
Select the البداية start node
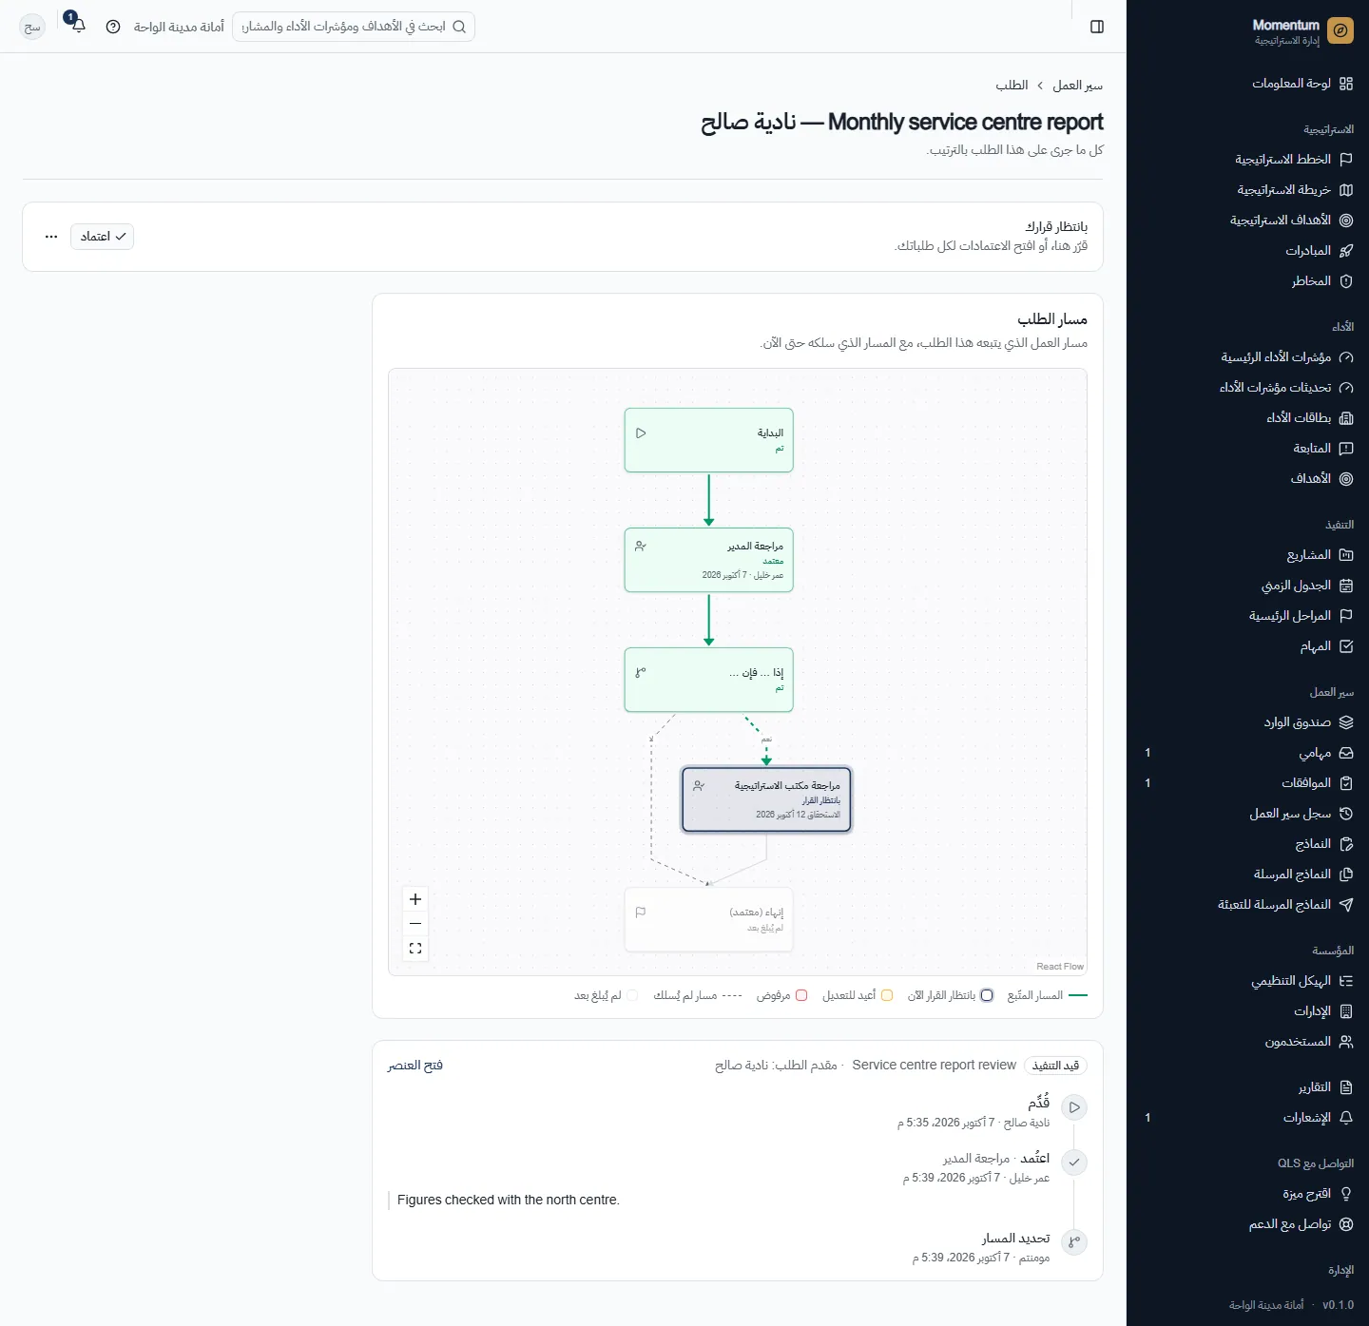click(x=709, y=440)
